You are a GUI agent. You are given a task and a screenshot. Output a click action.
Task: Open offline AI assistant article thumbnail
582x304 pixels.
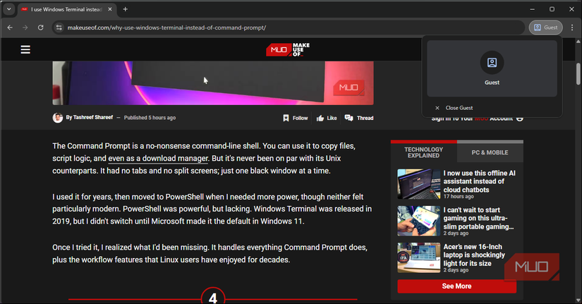click(x=418, y=184)
